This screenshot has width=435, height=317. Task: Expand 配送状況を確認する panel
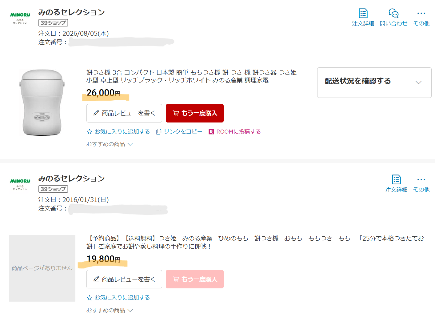374,82
